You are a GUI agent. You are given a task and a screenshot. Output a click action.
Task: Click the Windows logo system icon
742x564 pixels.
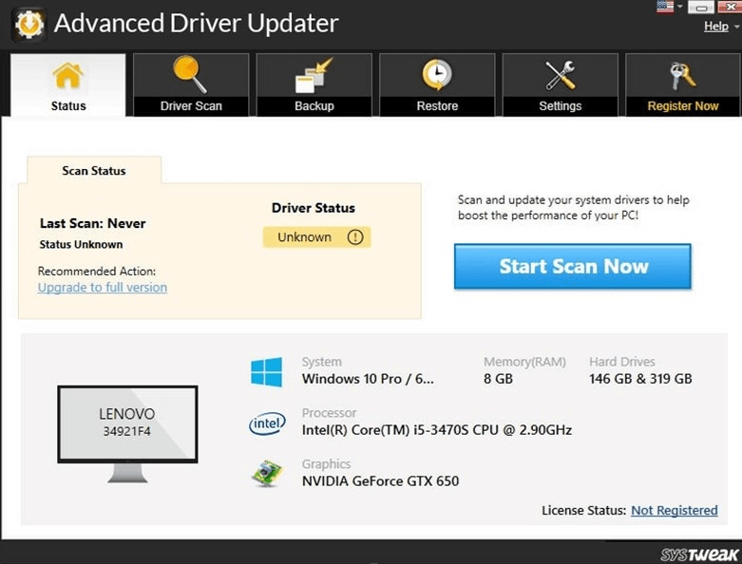266,371
